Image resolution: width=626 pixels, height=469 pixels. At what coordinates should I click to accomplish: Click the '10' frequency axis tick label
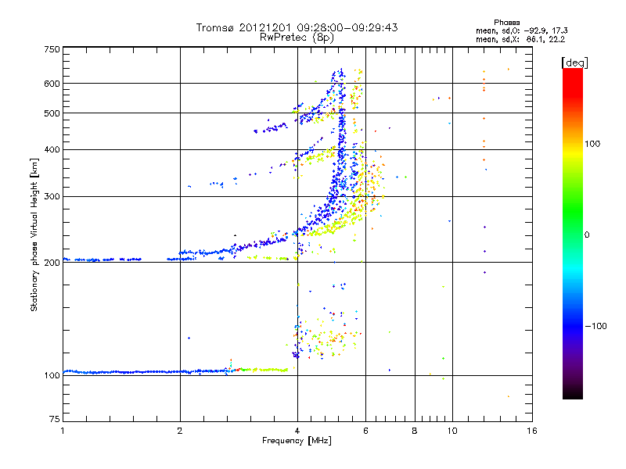click(x=452, y=431)
